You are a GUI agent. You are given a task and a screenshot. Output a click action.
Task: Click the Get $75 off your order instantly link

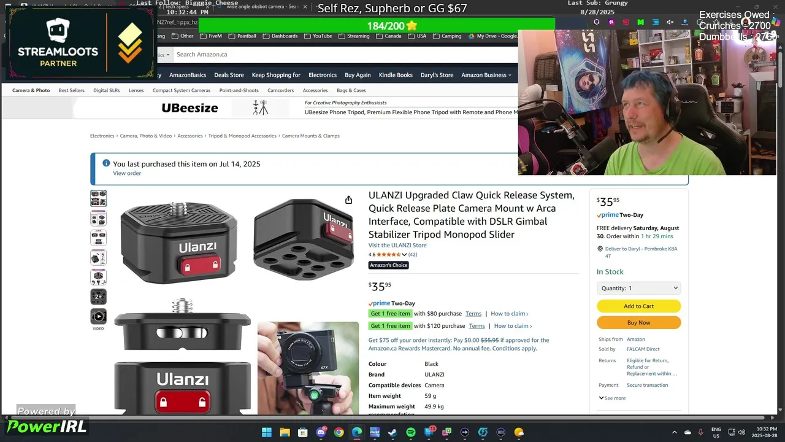459,344
